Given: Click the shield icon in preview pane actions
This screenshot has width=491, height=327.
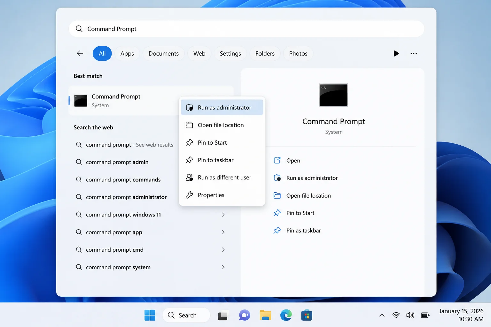Looking at the screenshot, I should [x=277, y=178].
